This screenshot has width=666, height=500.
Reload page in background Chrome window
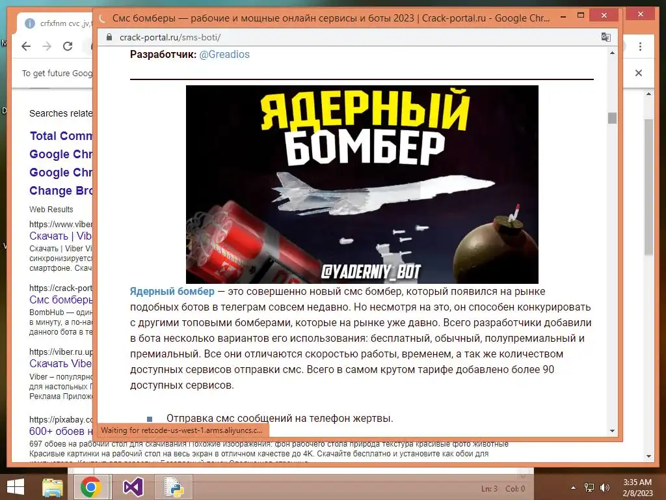coord(68,46)
